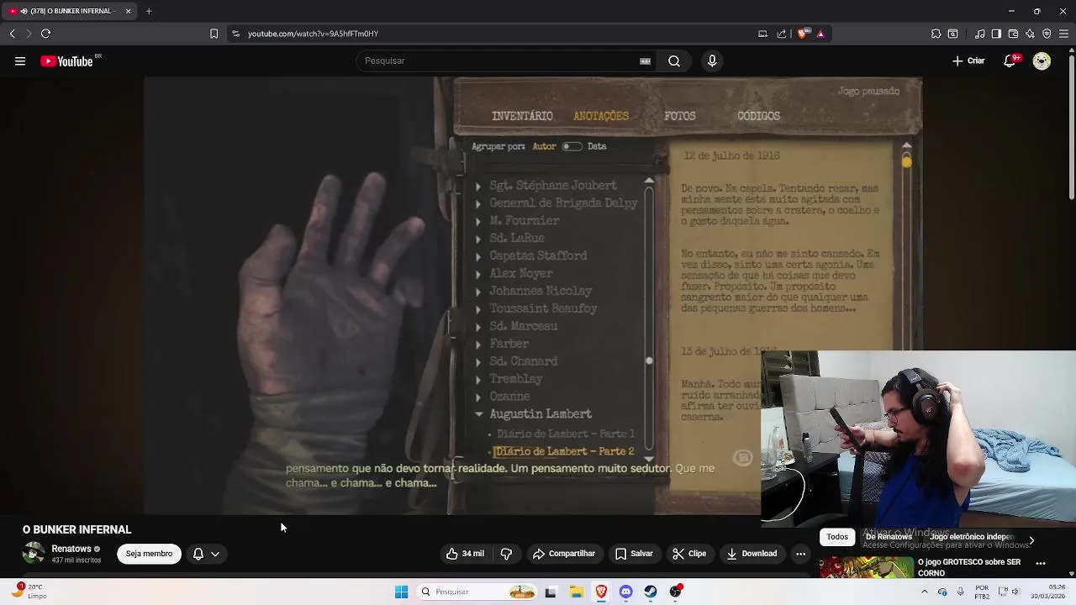Open the Brave Wallet icon in the toolbar

pos(1013,34)
